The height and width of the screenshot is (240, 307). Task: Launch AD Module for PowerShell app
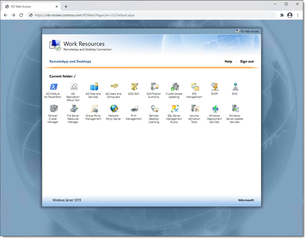point(53,90)
